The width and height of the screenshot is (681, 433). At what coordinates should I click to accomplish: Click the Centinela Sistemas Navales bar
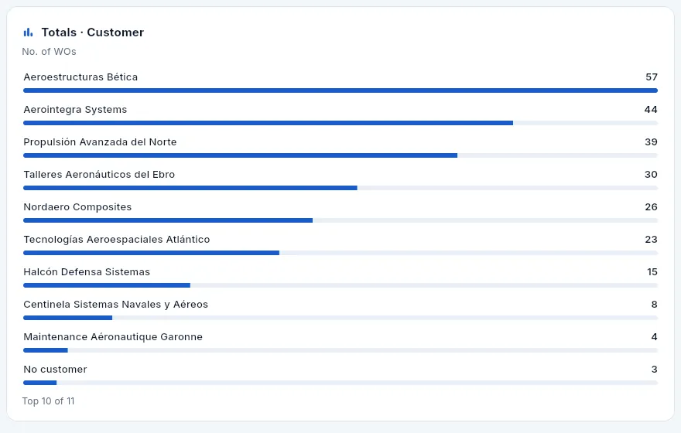click(340, 318)
